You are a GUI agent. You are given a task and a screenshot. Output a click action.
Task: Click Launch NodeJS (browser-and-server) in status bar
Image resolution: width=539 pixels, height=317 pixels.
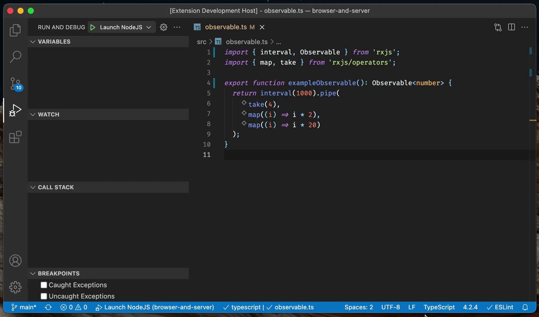[155, 307]
